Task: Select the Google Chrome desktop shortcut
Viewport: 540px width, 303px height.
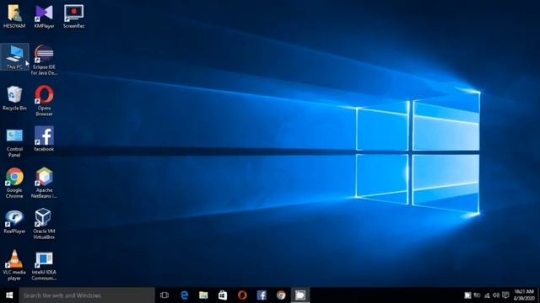Action: point(14,183)
